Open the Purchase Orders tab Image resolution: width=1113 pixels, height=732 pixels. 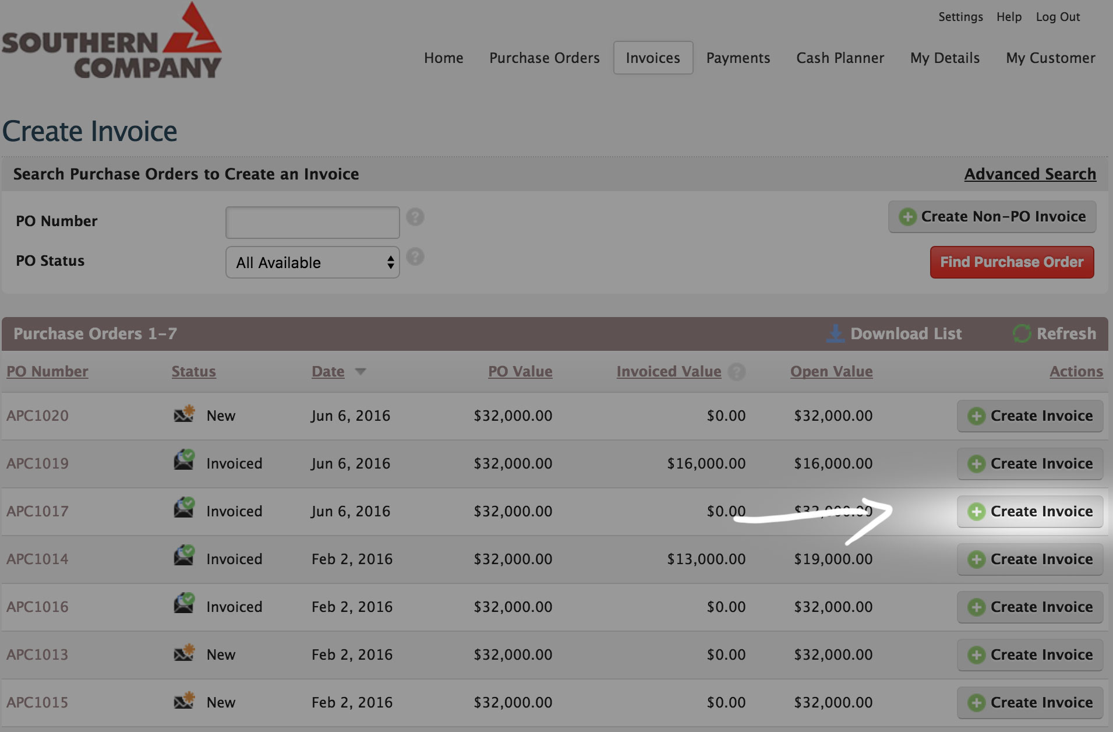(x=545, y=58)
